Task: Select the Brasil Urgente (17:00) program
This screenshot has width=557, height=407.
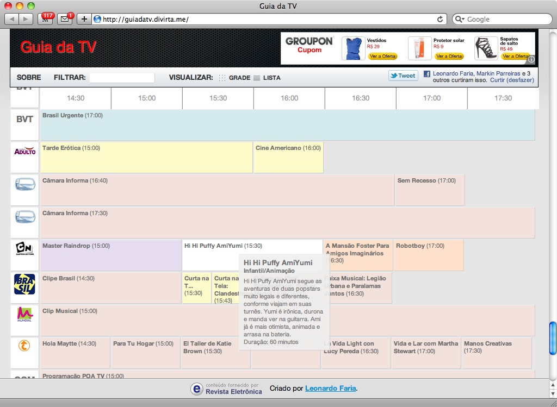Action: (288, 125)
